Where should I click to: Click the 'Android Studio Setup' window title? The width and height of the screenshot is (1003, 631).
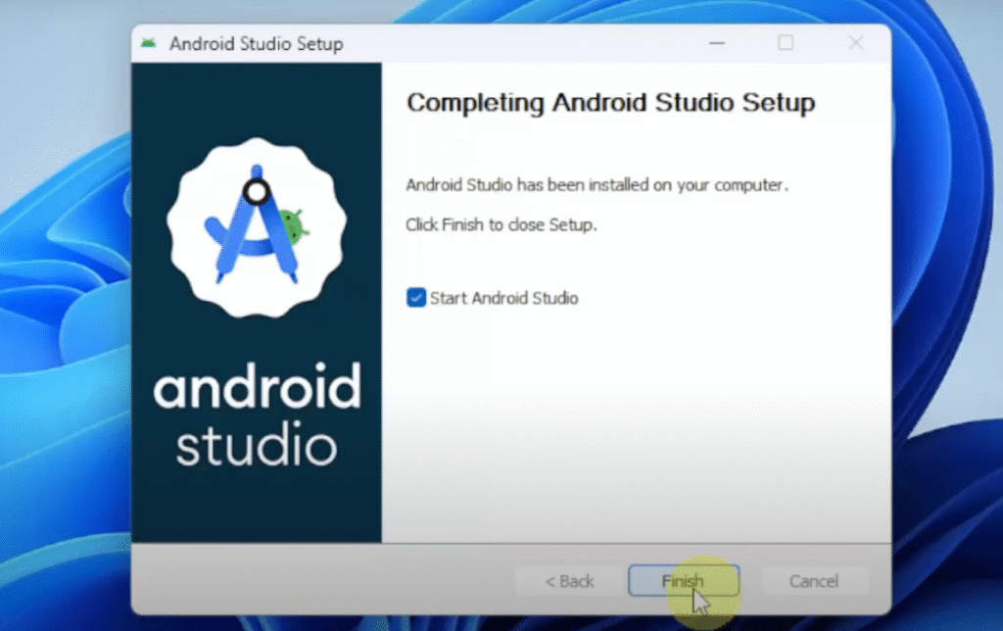click(x=257, y=43)
